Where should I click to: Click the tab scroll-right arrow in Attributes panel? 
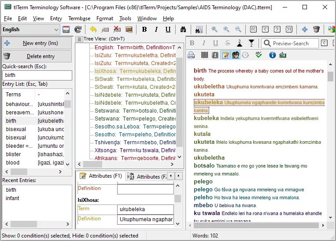(x=178, y=176)
